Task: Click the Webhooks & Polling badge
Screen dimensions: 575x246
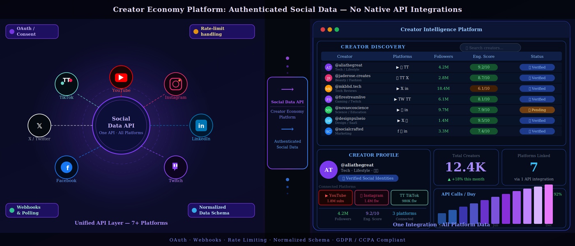Action: tap(32, 210)
